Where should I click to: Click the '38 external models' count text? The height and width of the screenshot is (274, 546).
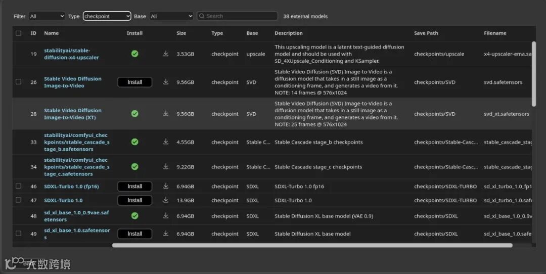point(305,16)
